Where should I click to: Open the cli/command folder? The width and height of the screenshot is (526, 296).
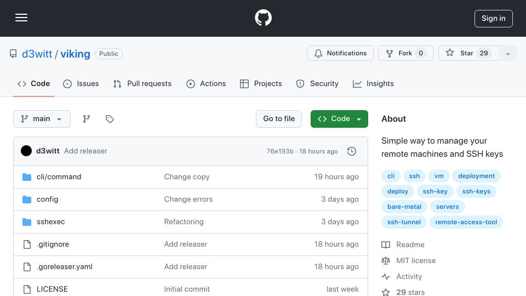point(59,177)
